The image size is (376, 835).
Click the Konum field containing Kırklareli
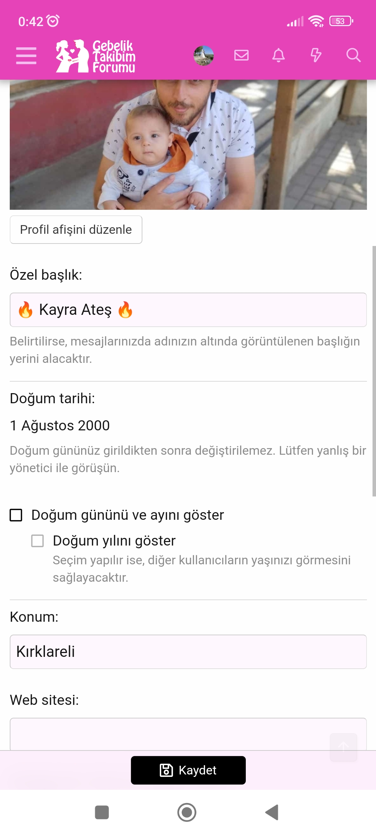point(188,652)
